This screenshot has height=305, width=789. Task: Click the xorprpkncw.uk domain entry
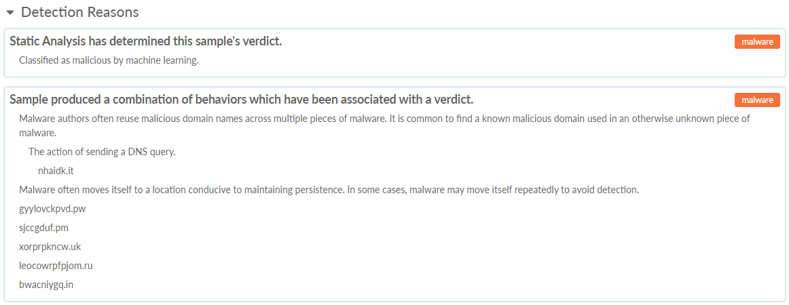click(50, 246)
